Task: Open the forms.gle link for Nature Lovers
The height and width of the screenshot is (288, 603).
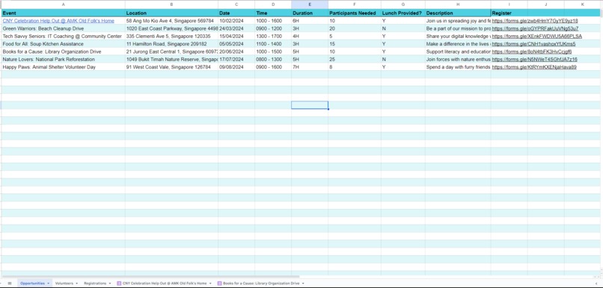Action: click(535, 60)
